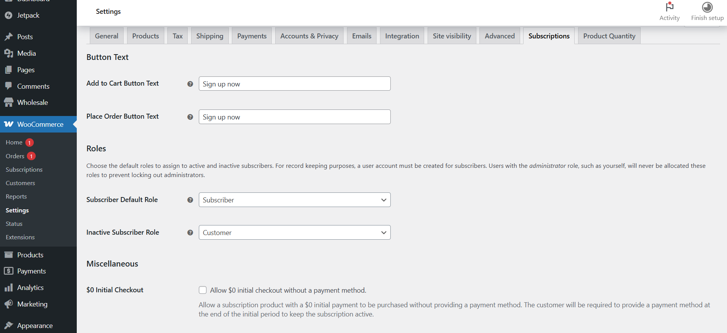The width and height of the screenshot is (727, 333).
Task: Open the Accounts & Privacy tab
Action: click(x=309, y=35)
